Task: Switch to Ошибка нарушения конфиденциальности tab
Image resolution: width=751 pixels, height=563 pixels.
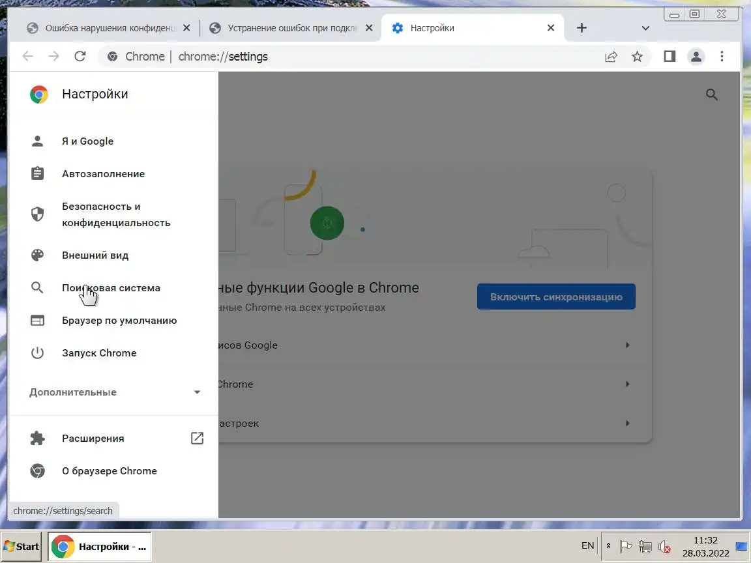Action: [108, 28]
